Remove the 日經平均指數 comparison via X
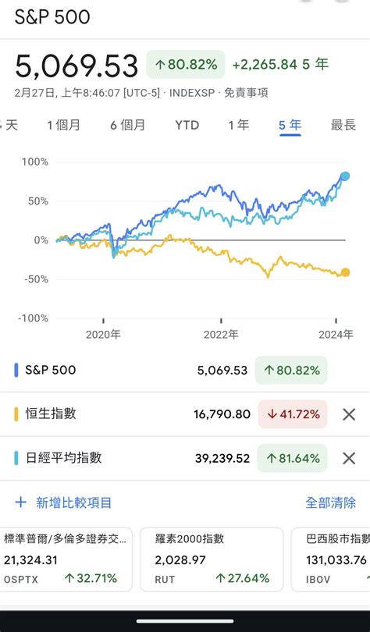Screen dimensions: 370x632 coord(349,458)
